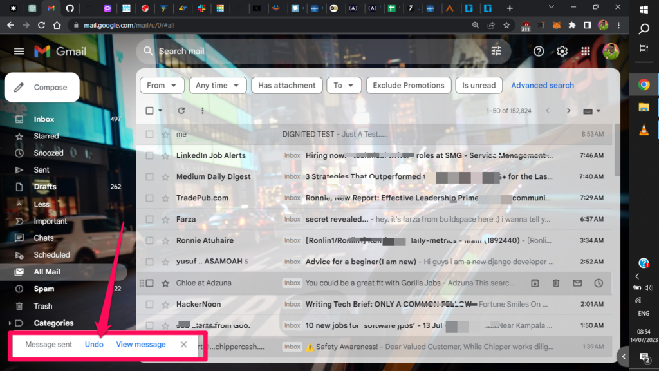Star the DIGNITED TEST email

[165, 135]
